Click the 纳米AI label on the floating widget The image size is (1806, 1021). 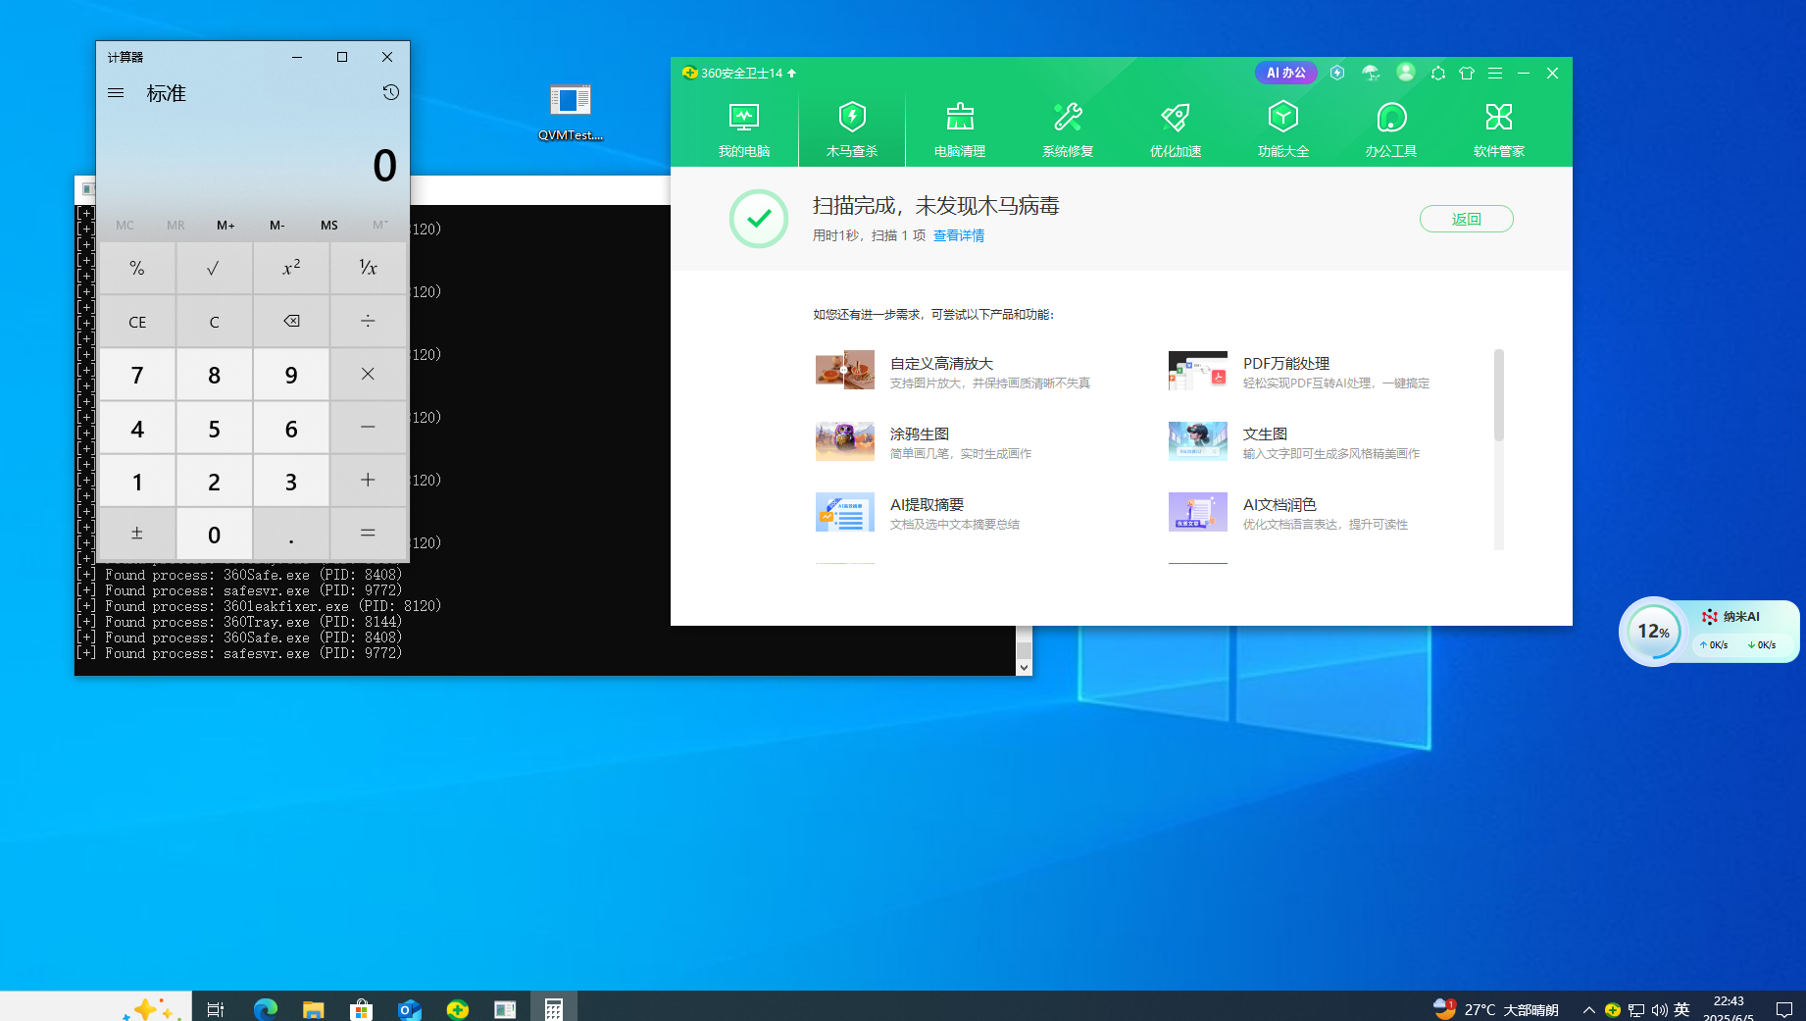click(1741, 617)
